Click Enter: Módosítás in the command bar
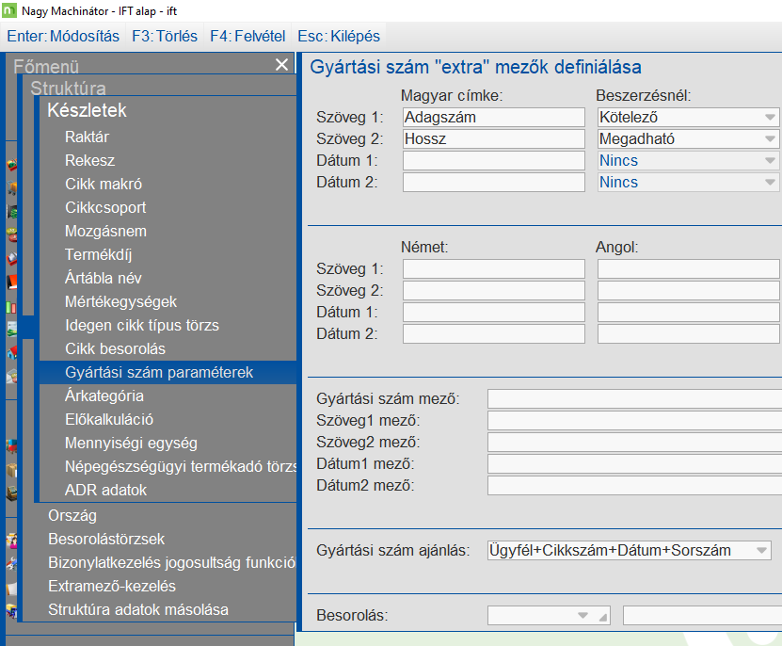Screen dimensions: 782x646 [x=63, y=36]
